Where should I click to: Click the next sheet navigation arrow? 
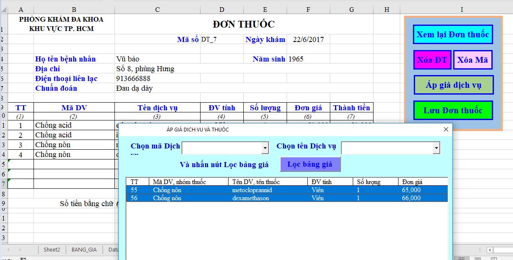click(x=20, y=249)
